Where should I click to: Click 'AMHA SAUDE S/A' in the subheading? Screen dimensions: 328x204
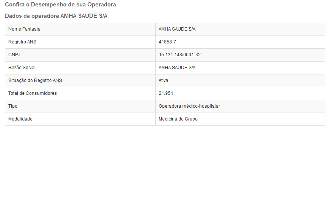(x=84, y=16)
